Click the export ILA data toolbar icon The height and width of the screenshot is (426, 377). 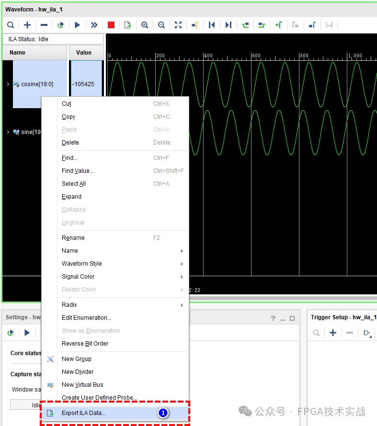coord(128,25)
